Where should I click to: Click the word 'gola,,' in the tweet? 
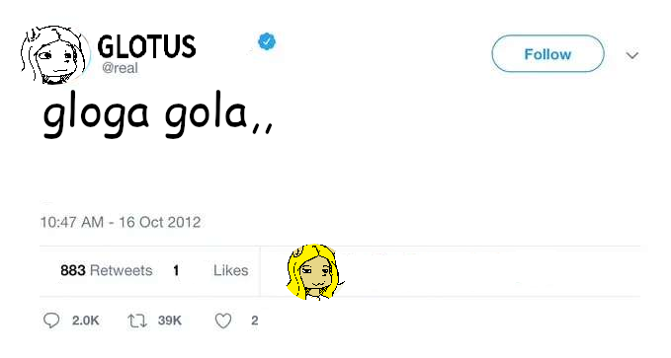point(219,114)
